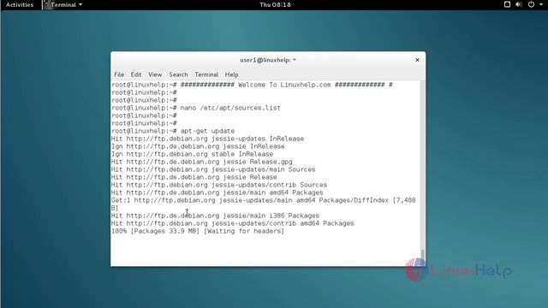Click line 'jessie-updates InRelease'
Image resolution: width=548 pixels, height=308 pixels.
tap(207, 139)
